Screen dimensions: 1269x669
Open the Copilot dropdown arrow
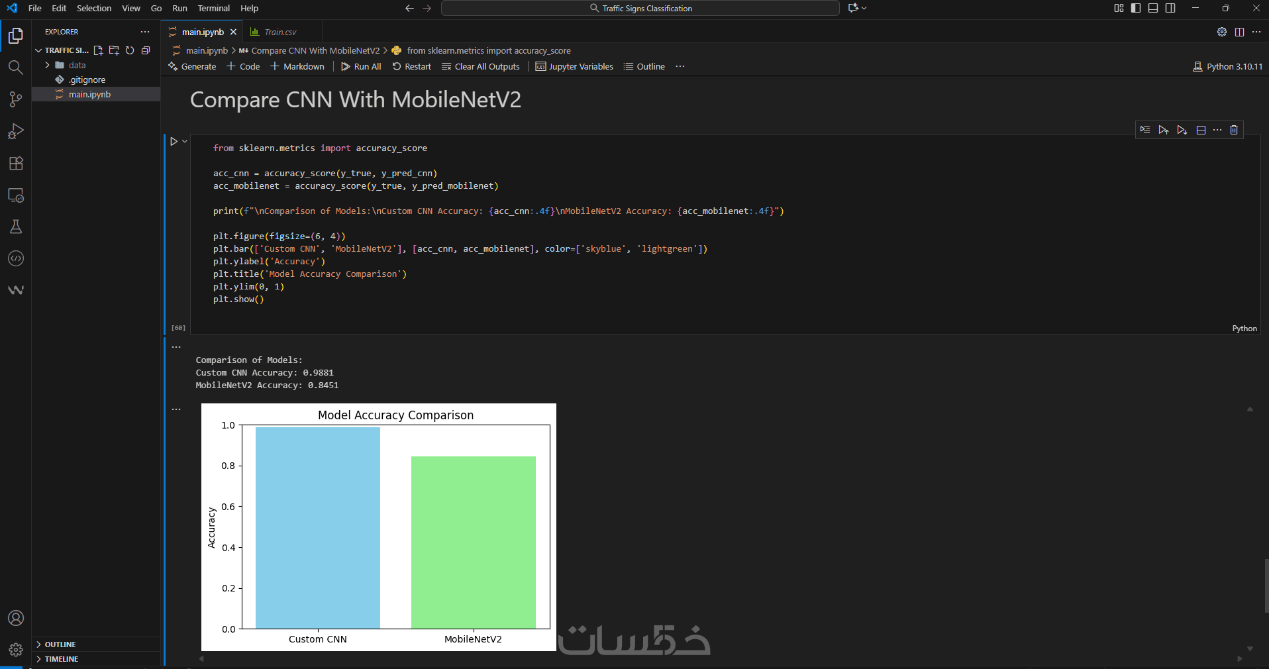864,8
